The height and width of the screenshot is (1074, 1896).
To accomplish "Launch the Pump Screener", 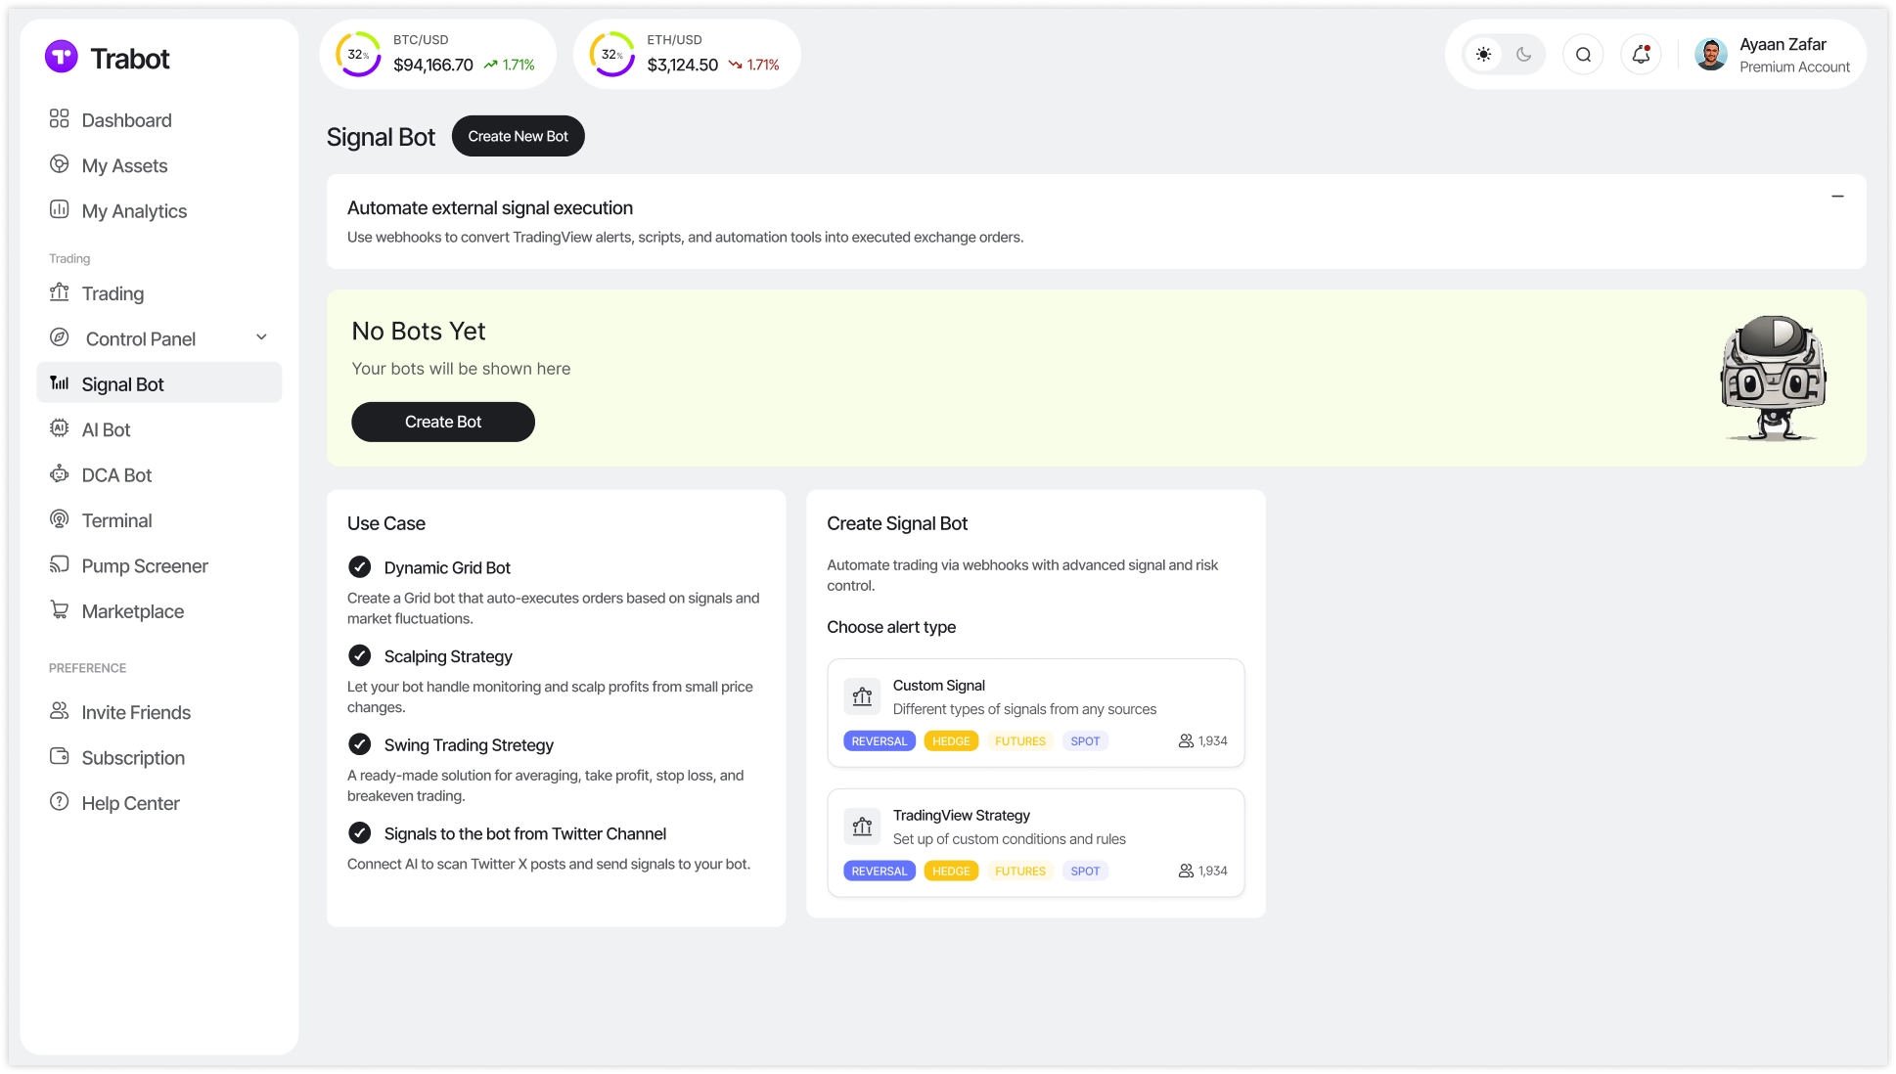I will coord(144,565).
